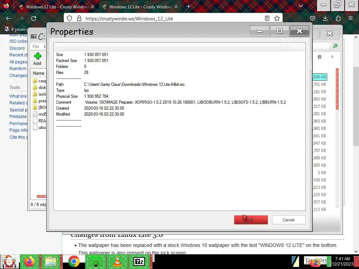Bookmark this page with the star
359x269 pixels.
(277, 18)
